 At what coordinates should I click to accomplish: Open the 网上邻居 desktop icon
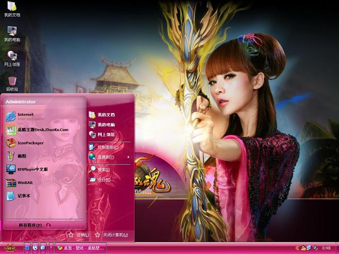[12, 59]
